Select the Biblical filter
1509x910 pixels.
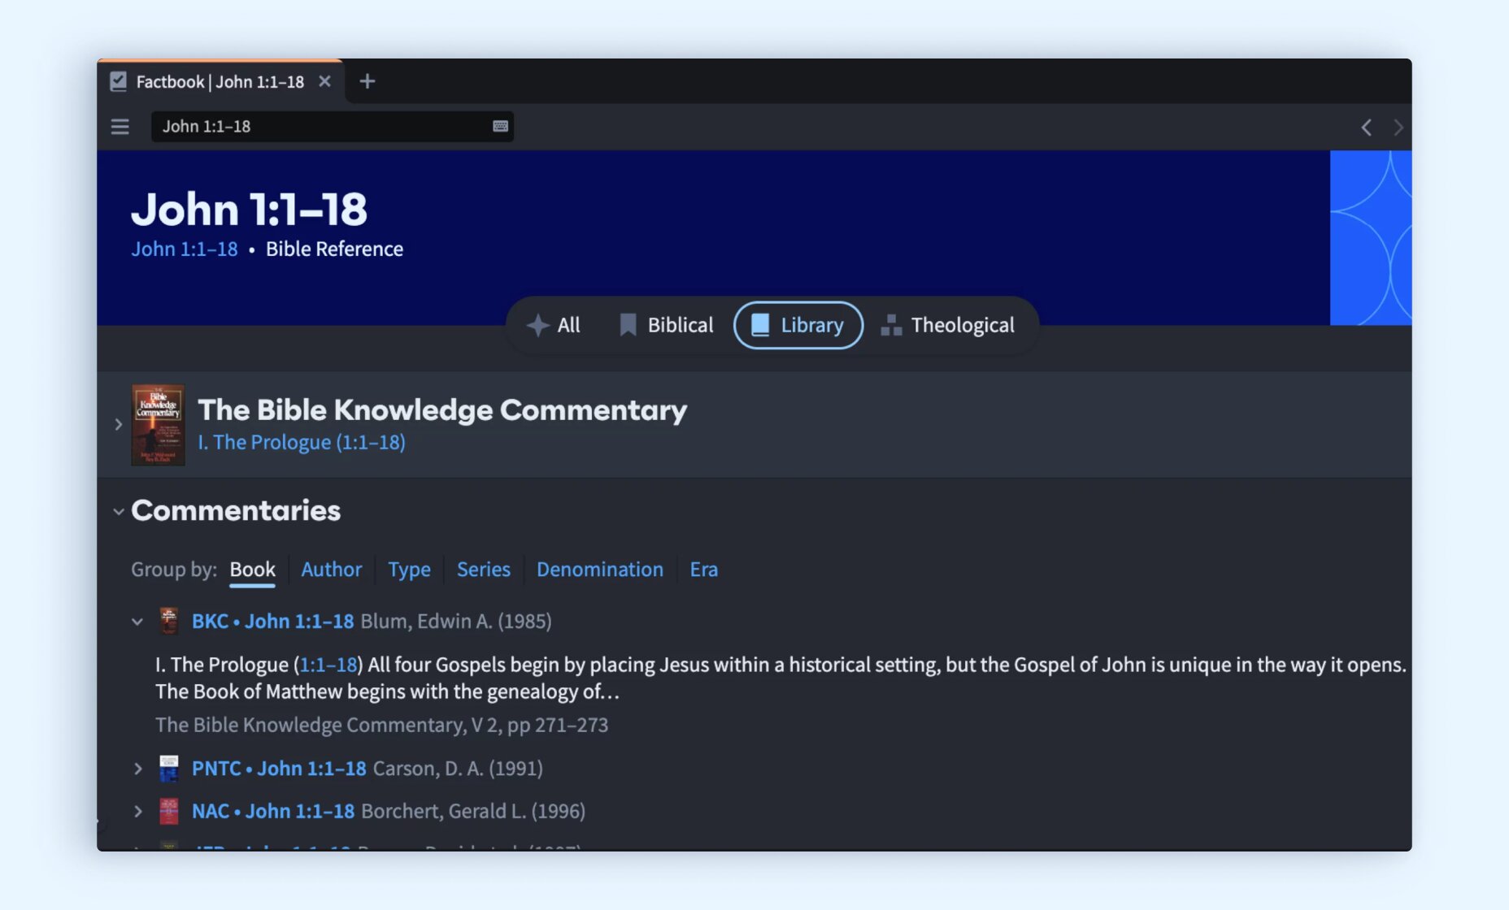click(x=666, y=325)
